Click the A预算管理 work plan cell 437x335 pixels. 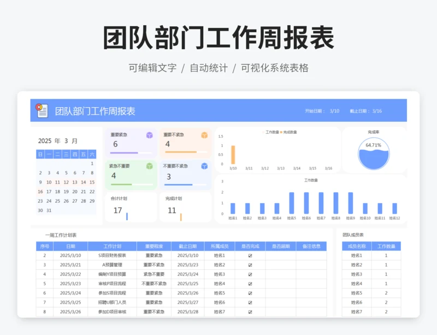pos(113,265)
